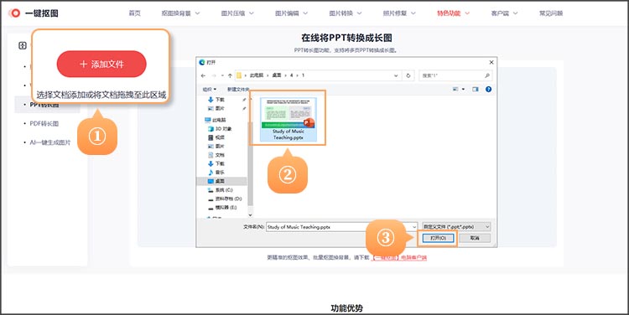629x315 pixels.
Task: Refresh the folder listing in the dialog
Action: coord(408,75)
